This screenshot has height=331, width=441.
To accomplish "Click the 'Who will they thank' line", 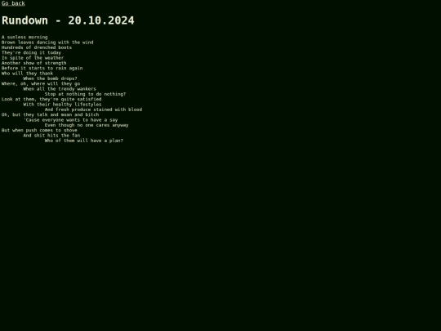I will click(x=27, y=74).
